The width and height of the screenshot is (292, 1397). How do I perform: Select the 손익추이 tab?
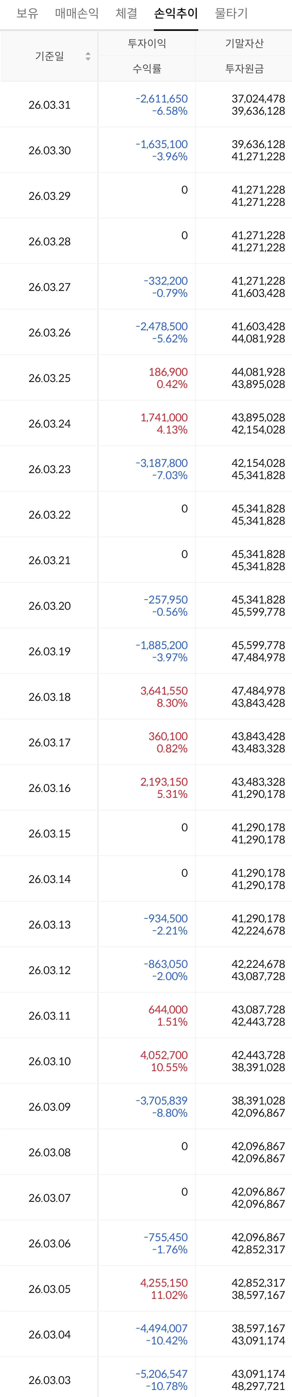[176, 13]
